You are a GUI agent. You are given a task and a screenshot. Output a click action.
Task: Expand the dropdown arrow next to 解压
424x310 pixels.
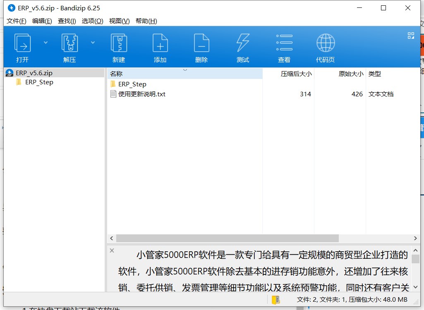click(x=93, y=42)
